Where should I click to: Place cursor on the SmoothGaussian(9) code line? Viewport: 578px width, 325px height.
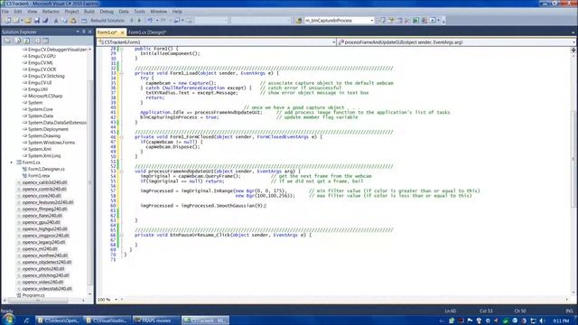point(202,206)
